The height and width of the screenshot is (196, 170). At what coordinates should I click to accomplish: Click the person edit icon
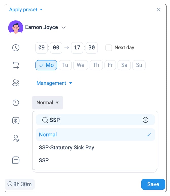(x=16, y=138)
